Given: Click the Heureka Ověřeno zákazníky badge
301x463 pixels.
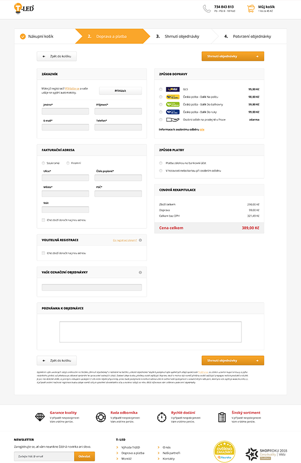Looking at the screenshot, I should (x=224, y=451).
